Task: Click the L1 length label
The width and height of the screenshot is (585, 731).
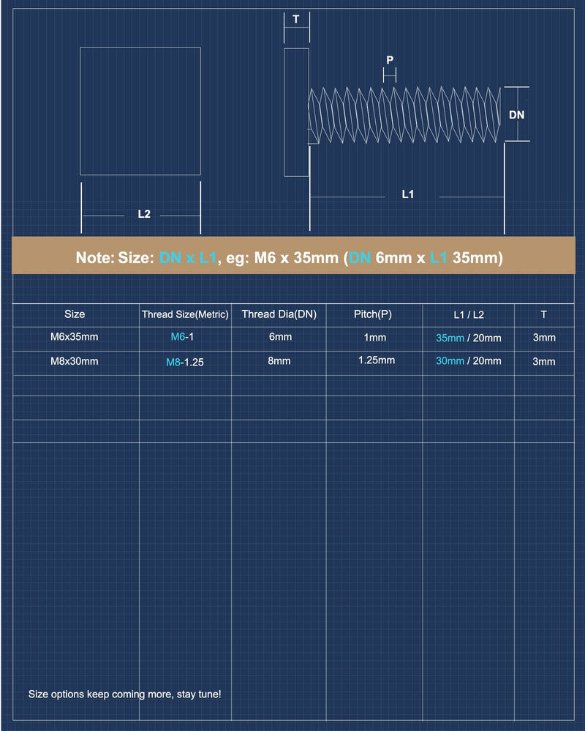Action: pos(408,194)
